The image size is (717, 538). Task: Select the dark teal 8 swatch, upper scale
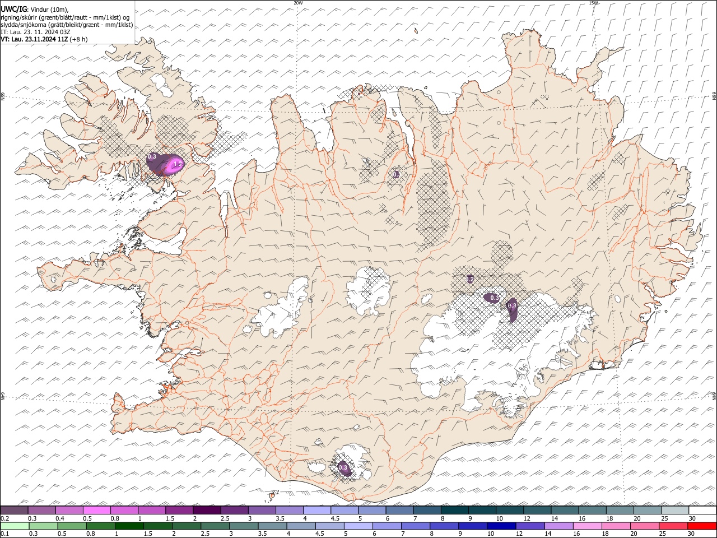(454, 510)
